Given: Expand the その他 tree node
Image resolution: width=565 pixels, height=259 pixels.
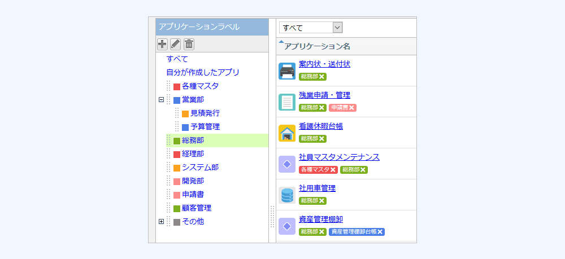Looking at the screenshot, I should pos(161,222).
